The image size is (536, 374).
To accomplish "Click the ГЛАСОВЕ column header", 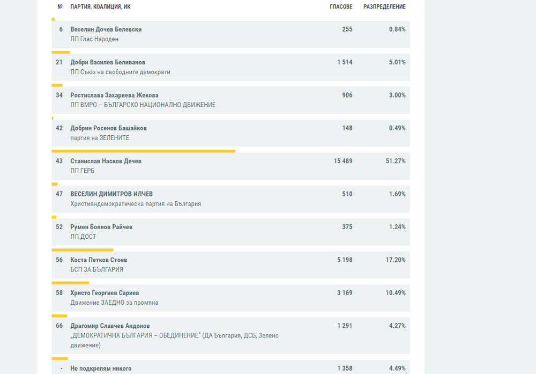I will tap(341, 7).
